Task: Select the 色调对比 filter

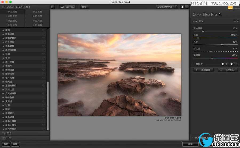Action: 10,113
